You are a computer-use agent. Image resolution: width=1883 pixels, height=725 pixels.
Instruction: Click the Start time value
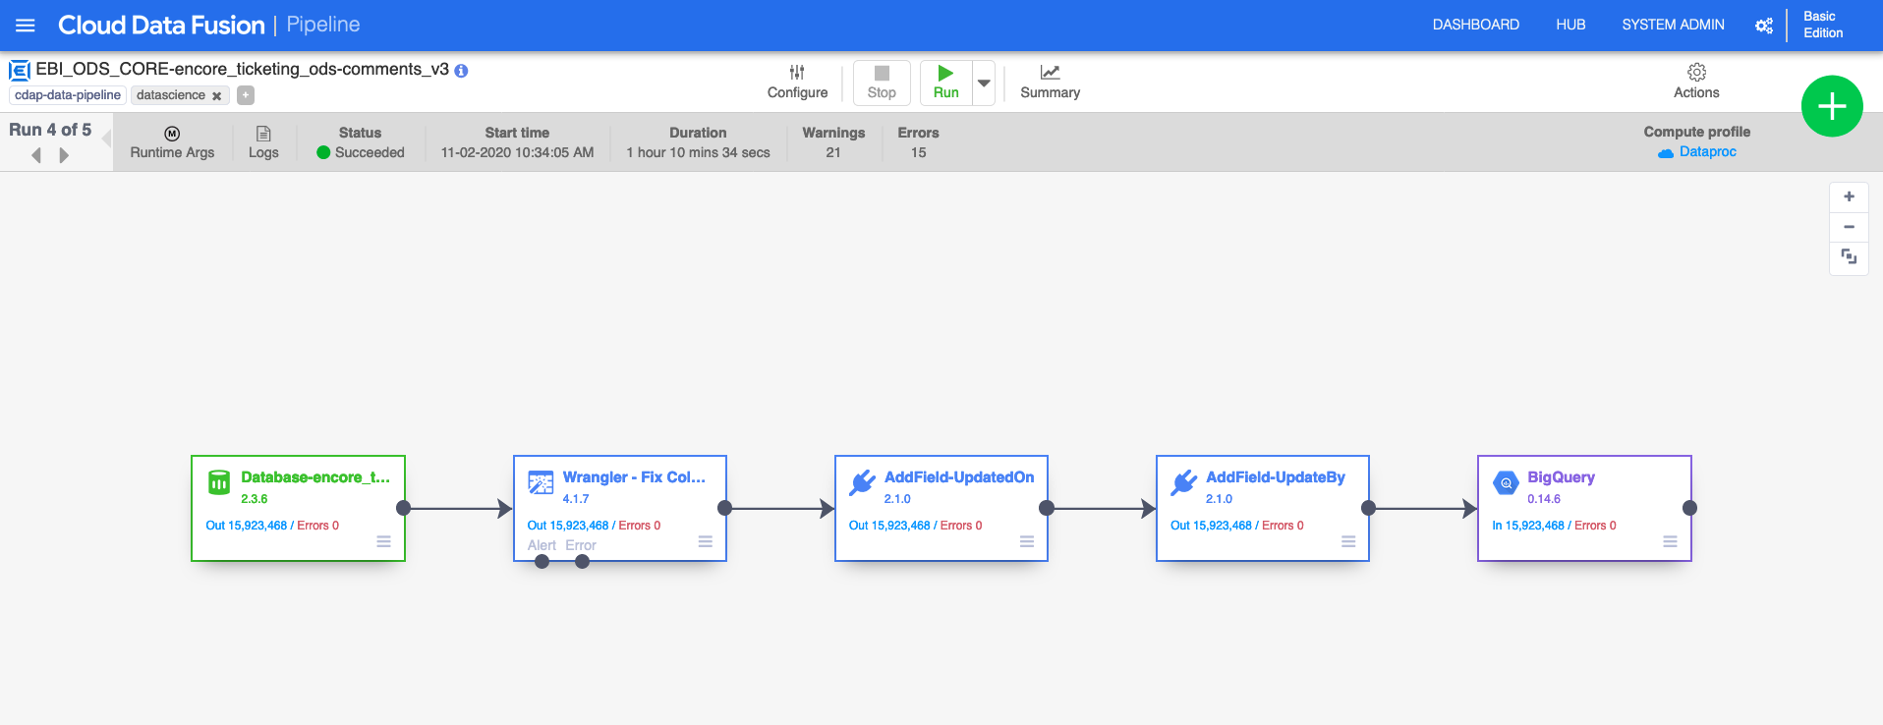point(517,152)
